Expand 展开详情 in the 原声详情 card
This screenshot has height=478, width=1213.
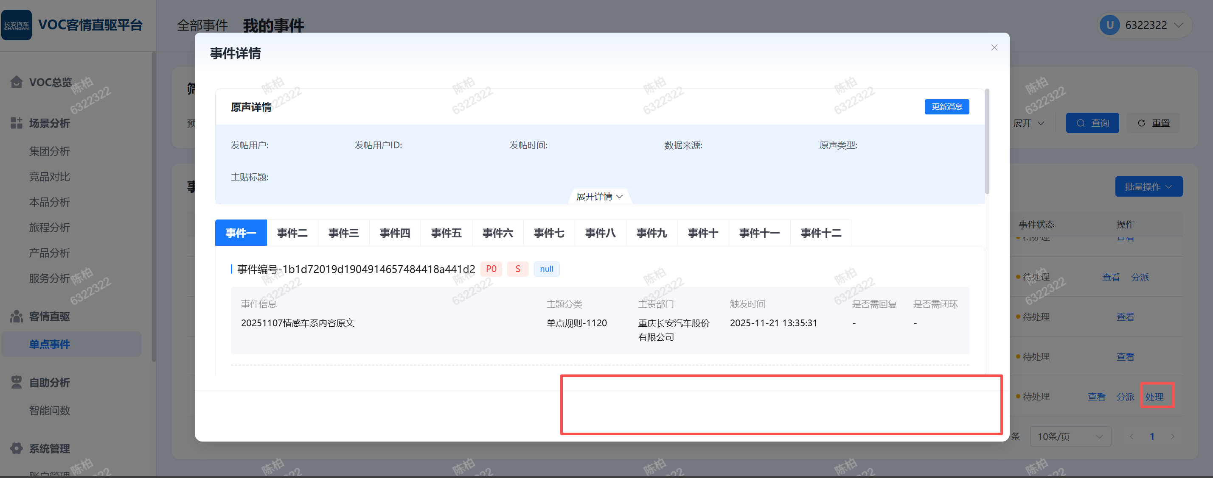[x=599, y=197]
